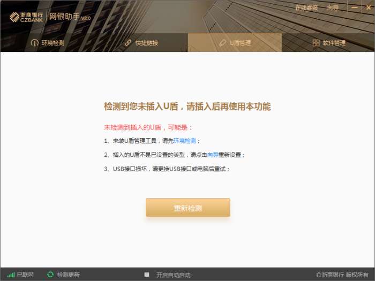
Task: Click the green refresh update icon
Action: (50, 275)
